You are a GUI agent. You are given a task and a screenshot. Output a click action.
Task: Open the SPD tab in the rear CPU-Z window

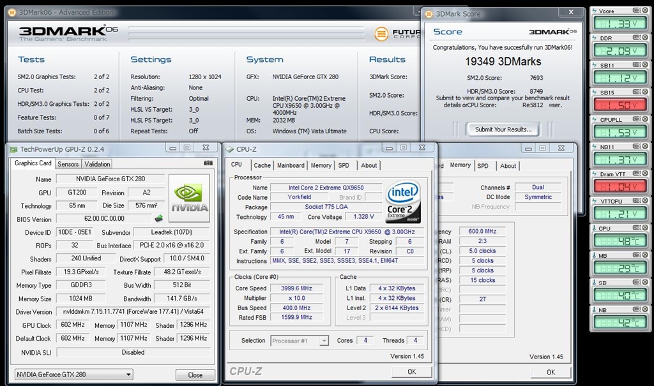(x=483, y=166)
